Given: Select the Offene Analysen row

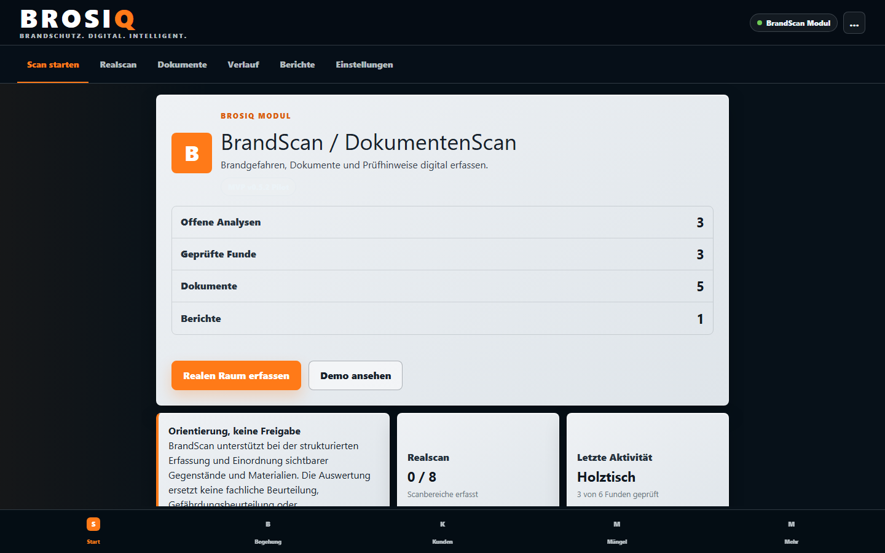Looking at the screenshot, I should tap(442, 222).
